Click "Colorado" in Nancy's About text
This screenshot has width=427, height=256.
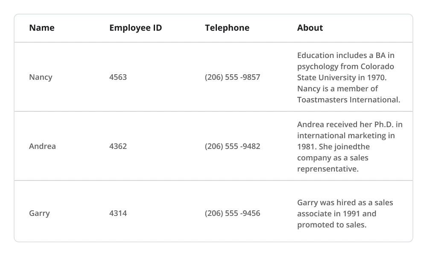point(377,67)
